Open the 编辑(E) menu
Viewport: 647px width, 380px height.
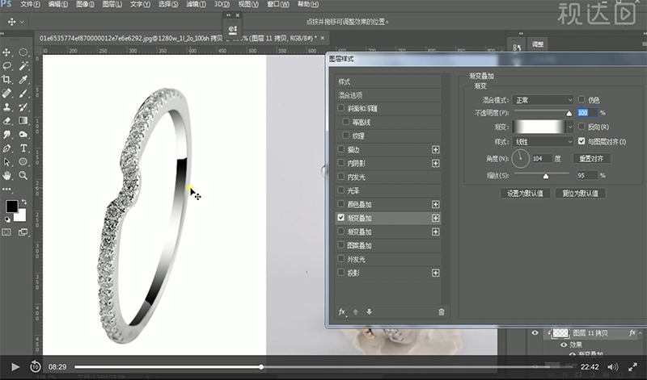coord(58,4)
